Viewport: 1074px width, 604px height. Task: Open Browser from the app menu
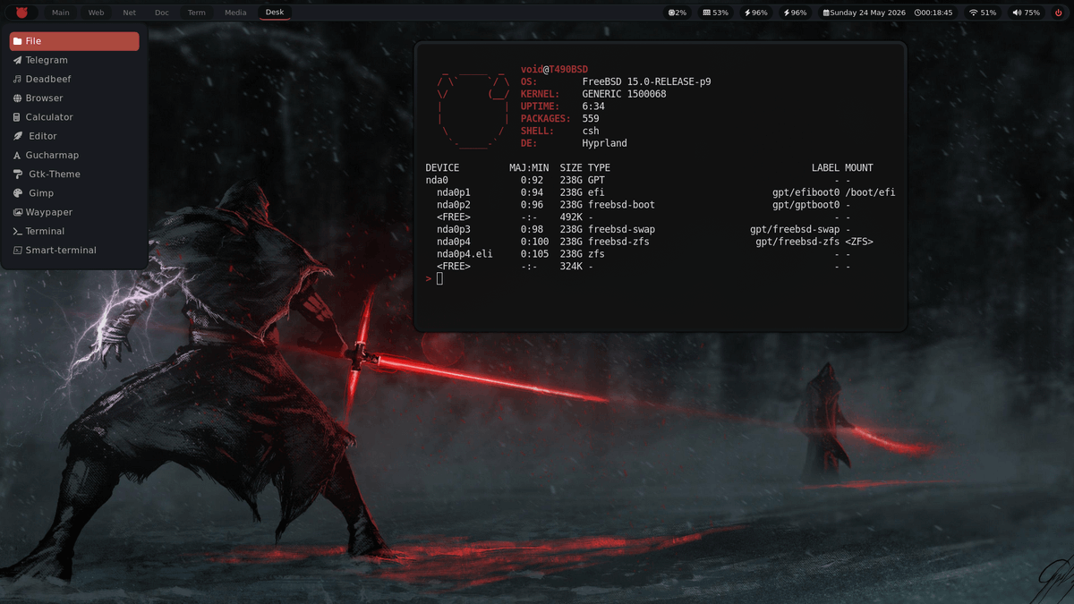74,98
